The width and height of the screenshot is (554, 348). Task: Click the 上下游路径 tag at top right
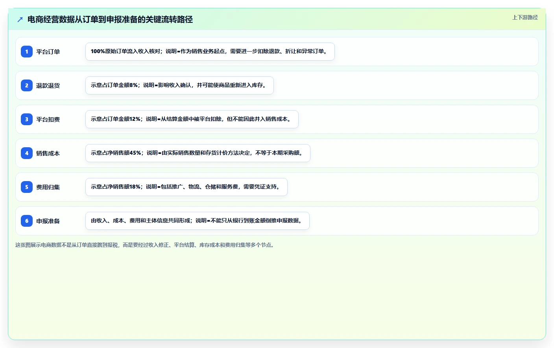(525, 17)
